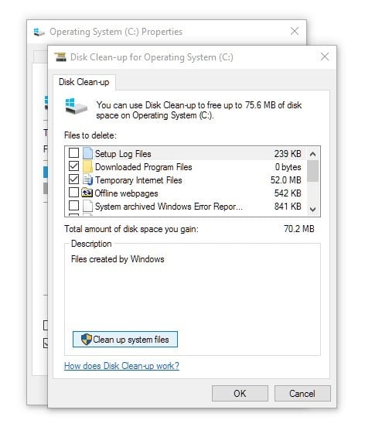The image size is (365, 434).
Task: Click the file list scrollbar thumb
Action: (x=312, y=171)
